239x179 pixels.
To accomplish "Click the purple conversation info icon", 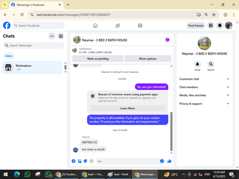I will click(167, 40).
